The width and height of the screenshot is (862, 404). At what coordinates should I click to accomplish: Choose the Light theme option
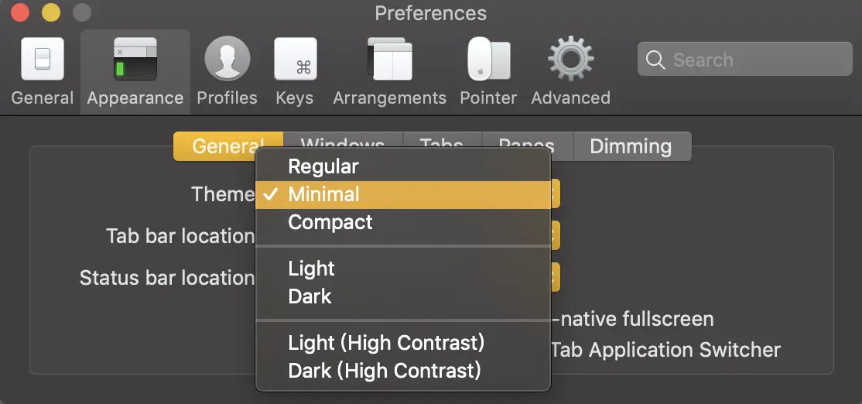[311, 269]
